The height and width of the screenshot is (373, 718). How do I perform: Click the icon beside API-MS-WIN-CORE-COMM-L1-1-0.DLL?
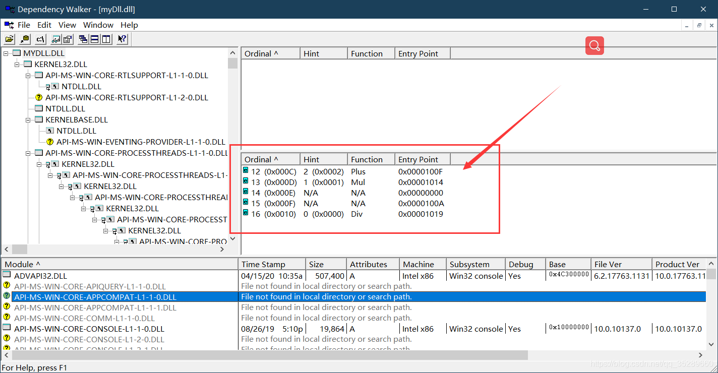(7, 318)
